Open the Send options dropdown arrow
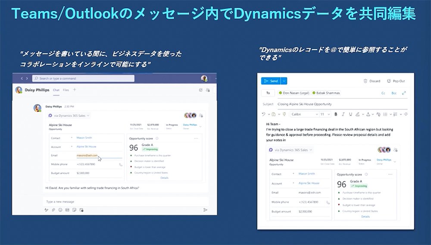 click(284, 81)
